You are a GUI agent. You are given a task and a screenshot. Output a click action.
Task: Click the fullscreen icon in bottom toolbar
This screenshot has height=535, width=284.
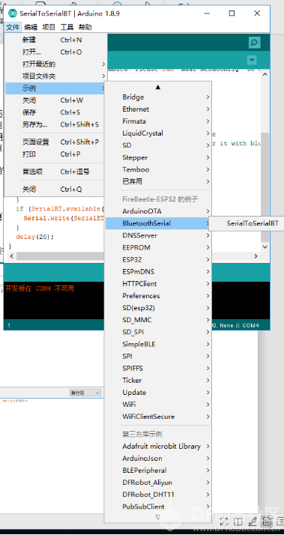tap(224, 522)
